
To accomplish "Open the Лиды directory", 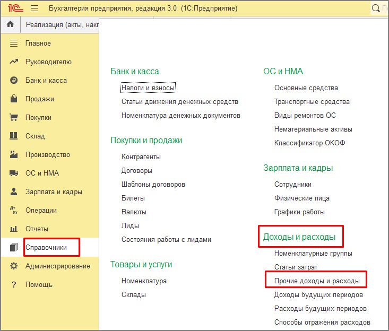I will coord(130,225).
